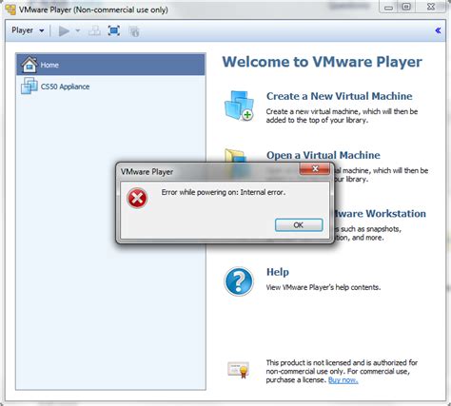Click Create a New Virtual Machine link
Screen dimensions: 451x406
339,96
